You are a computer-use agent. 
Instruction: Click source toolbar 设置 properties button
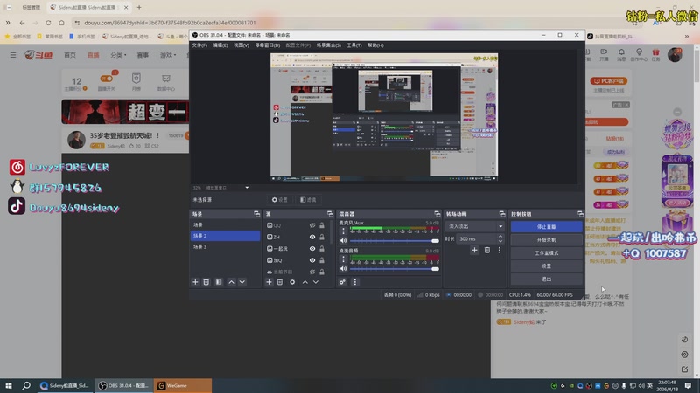pyautogui.click(x=279, y=200)
